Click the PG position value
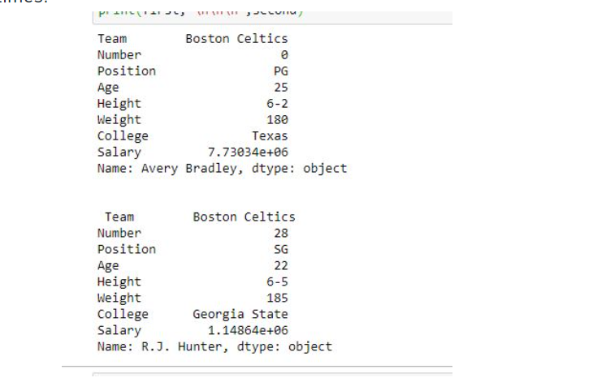593x378 pixels. click(280, 71)
